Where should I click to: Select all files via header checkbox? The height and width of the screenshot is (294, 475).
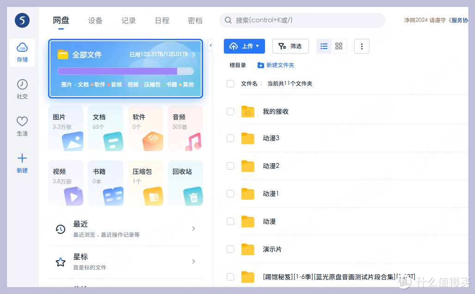(230, 84)
